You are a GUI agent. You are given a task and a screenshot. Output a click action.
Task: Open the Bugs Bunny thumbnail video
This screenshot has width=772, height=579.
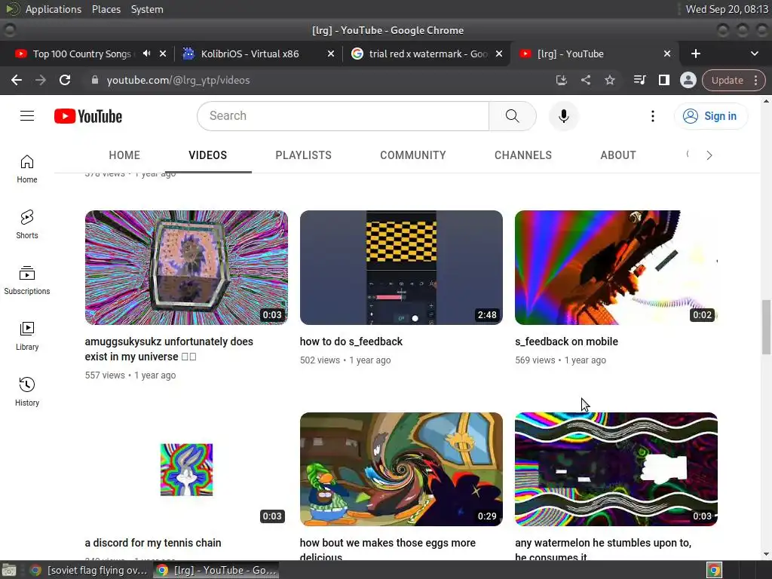[x=186, y=469]
